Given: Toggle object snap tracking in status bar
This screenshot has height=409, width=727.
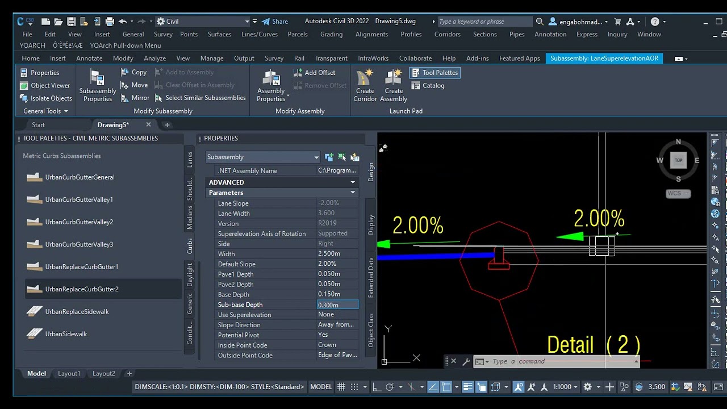Looking at the screenshot, I should (433, 387).
